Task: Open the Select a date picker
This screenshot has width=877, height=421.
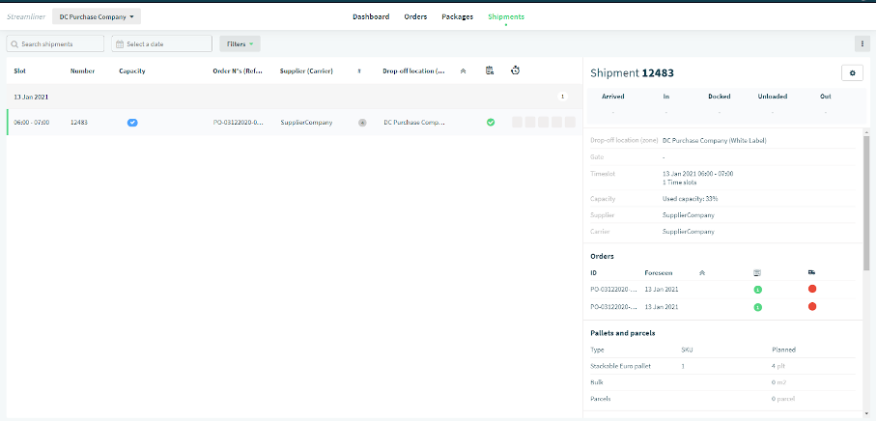Action: (x=161, y=43)
